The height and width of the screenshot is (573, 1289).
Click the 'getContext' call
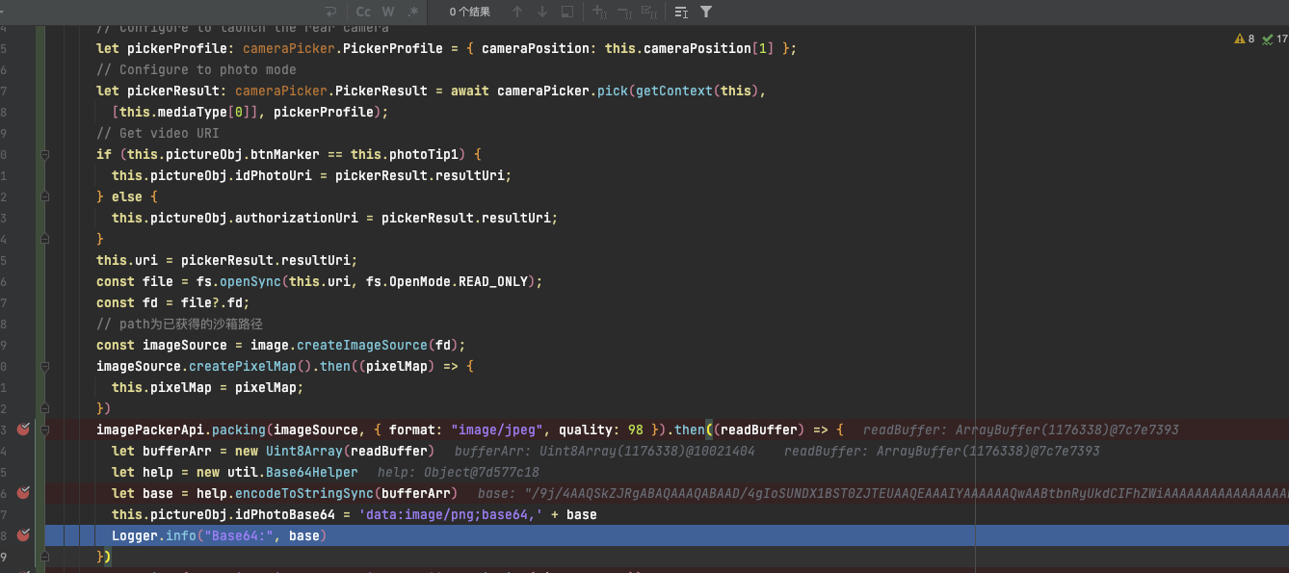(674, 91)
